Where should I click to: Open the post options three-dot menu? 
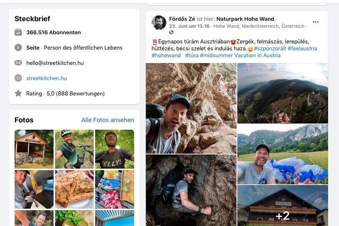(x=316, y=22)
